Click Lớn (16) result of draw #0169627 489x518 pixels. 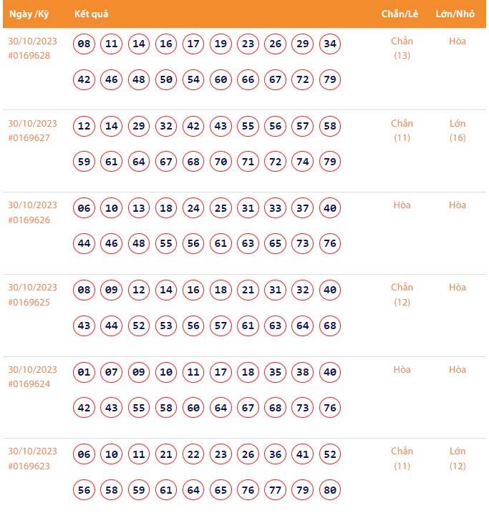click(x=457, y=130)
